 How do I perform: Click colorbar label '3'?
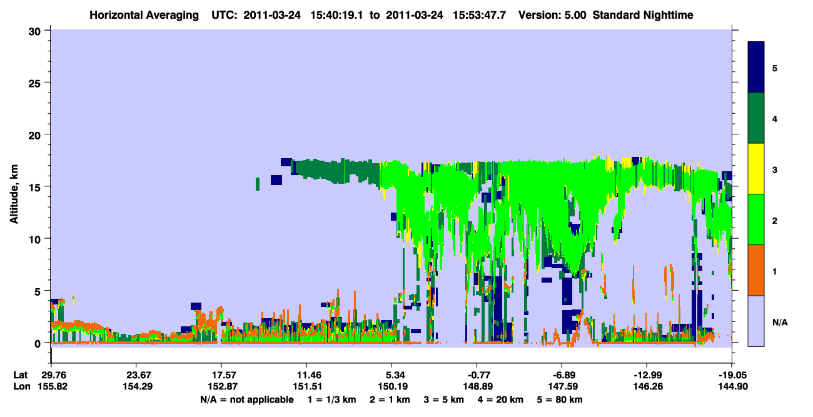[x=775, y=169]
